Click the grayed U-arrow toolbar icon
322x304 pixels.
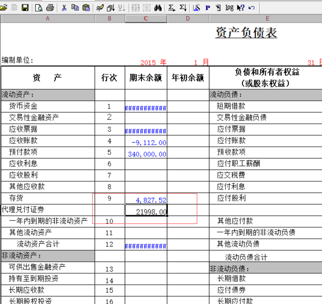122,8
